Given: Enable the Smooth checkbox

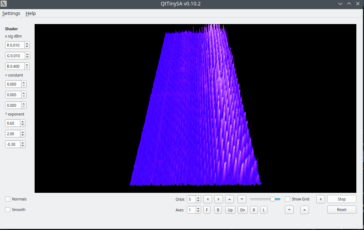Looking at the screenshot, I should 8,210.
